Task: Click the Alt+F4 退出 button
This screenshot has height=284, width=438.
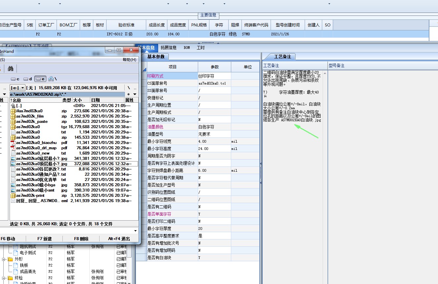Action: 119,238
